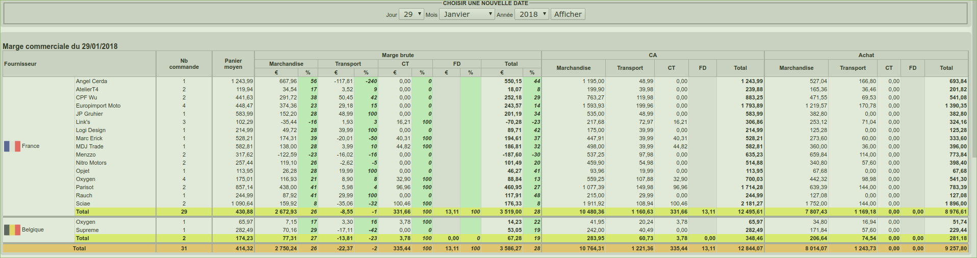977x258 pixels.
Task: Click the France country label
Action: tap(31, 146)
